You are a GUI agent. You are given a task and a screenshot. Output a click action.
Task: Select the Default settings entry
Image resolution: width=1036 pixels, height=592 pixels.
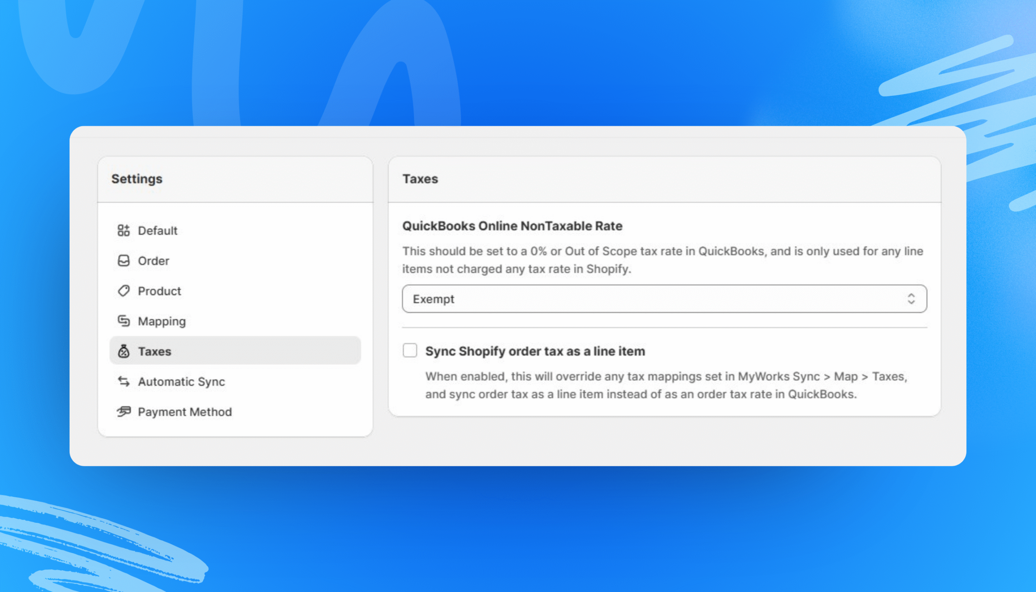[x=158, y=230]
